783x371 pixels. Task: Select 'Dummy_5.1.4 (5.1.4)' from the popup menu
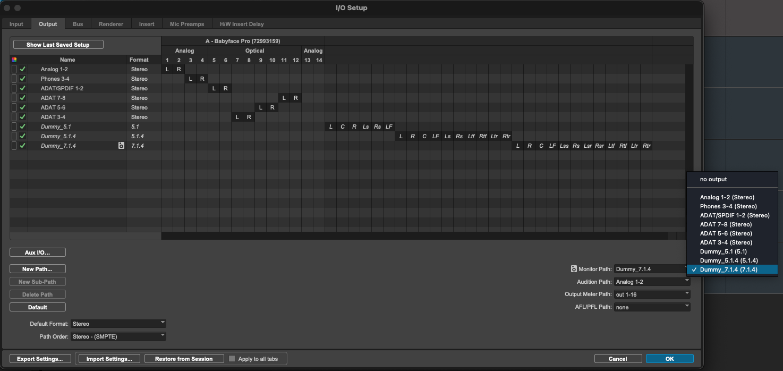[732, 260]
